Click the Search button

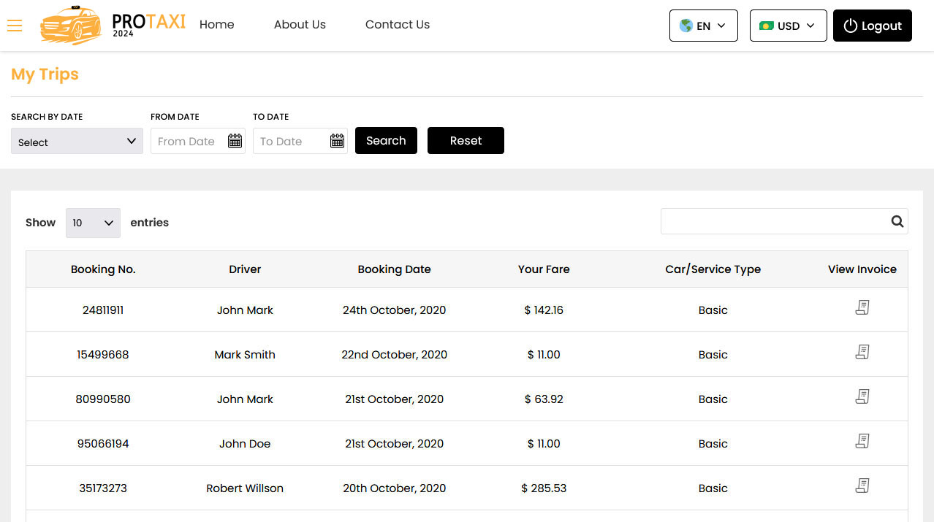pyautogui.click(x=386, y=141)
